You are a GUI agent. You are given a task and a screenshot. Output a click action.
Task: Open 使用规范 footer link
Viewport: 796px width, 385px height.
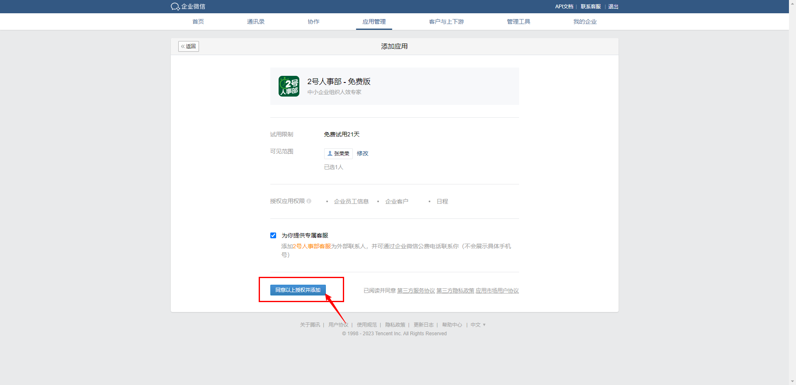(367, 325)
